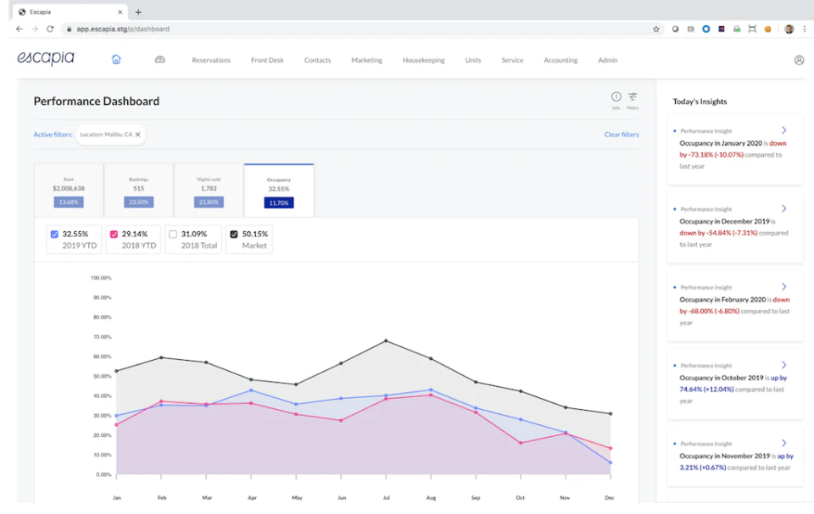Reload the page in browser
This screenshot has width=814, height=514.
tap(50, 29)
